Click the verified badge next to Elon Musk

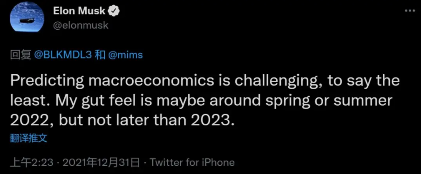(114, 11)
